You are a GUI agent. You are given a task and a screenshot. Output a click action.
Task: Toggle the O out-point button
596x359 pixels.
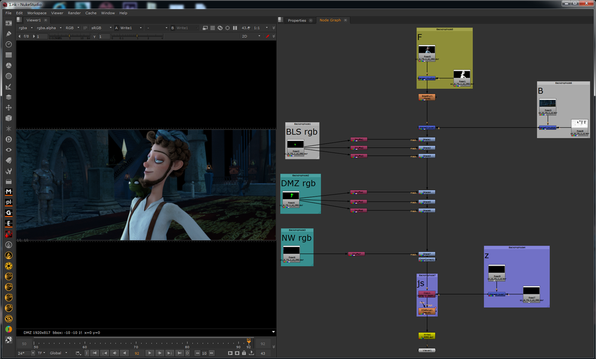187,353
